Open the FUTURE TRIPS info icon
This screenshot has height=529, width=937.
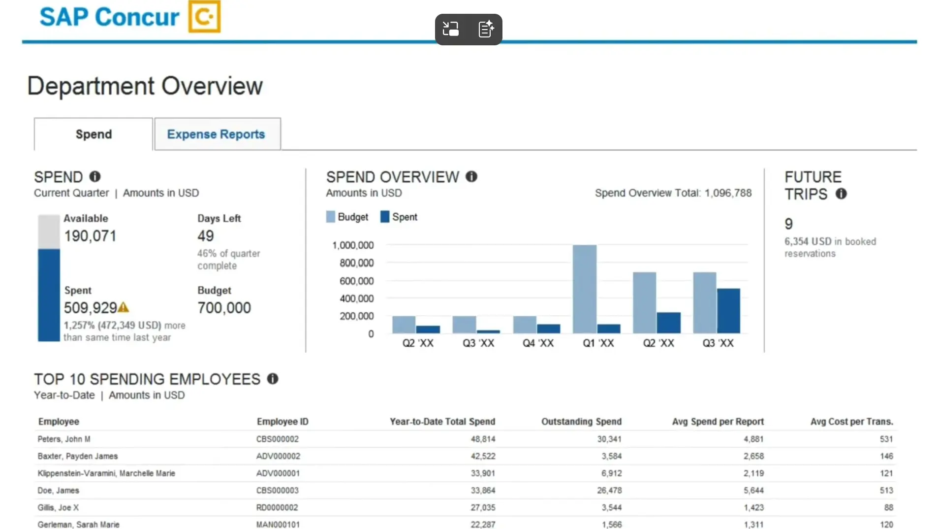pos(841,194)
